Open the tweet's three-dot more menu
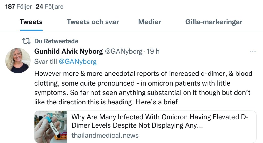 point(253,52)
